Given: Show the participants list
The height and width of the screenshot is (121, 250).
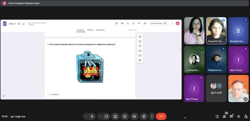Looking at the screenshot, I should point(224,116).
